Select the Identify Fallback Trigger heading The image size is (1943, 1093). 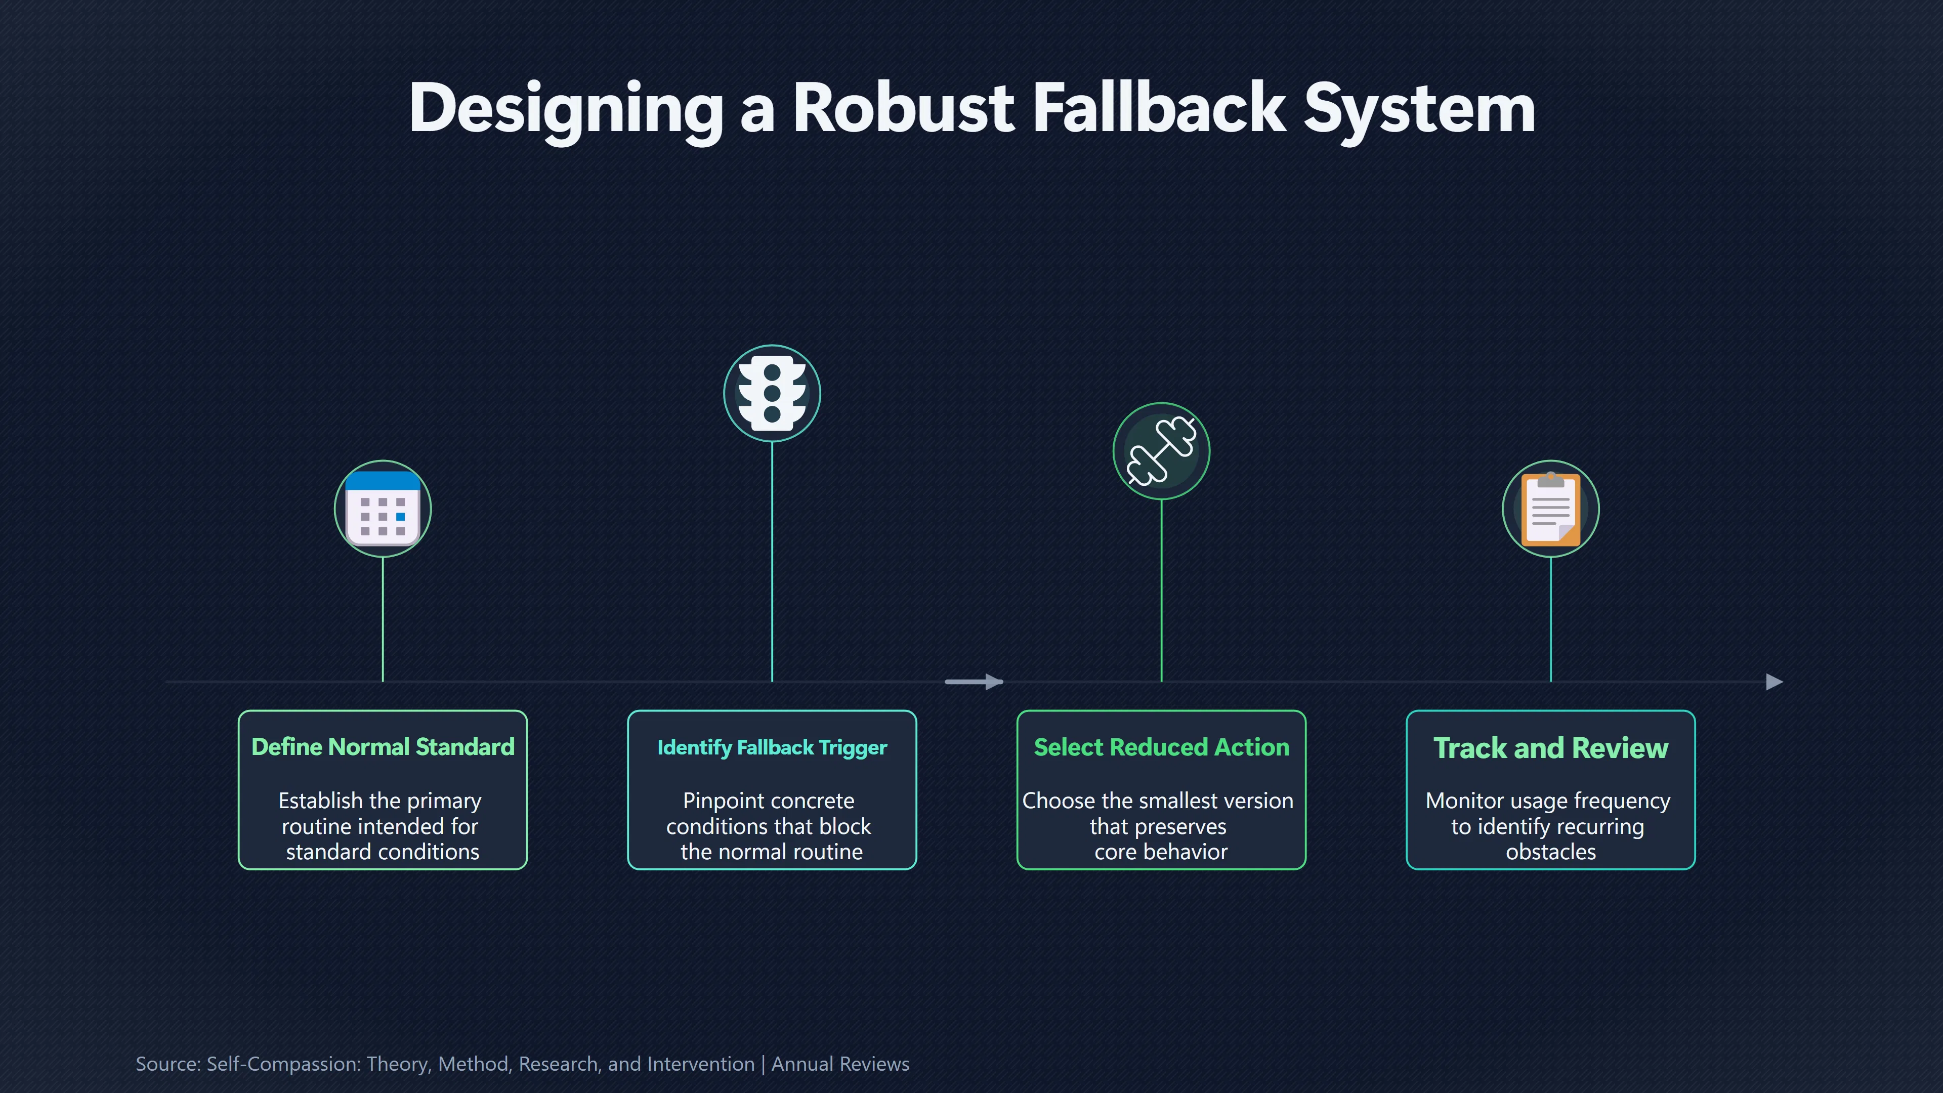[772, 747]
